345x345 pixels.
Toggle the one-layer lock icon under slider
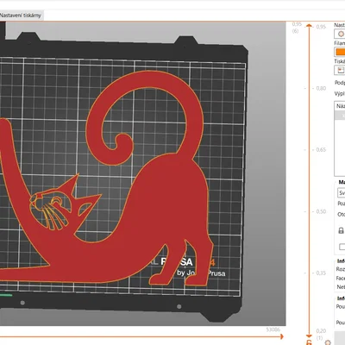click(309, 342)
